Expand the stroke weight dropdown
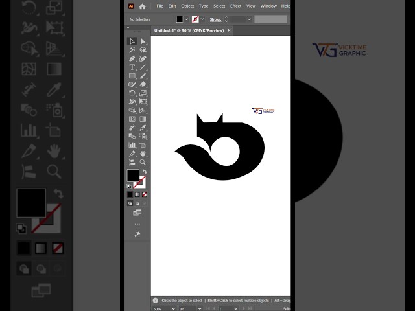 tap(249, 19)
